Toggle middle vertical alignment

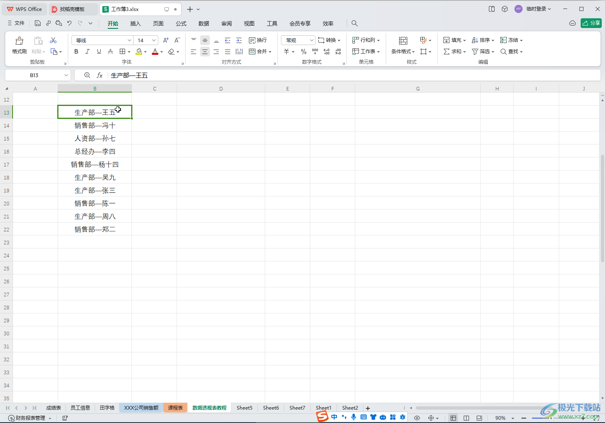pyautogui.click(x=205, y=40)
